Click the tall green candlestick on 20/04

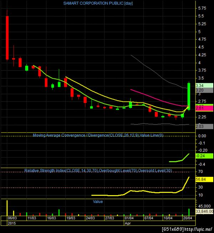tap(189, 96)
